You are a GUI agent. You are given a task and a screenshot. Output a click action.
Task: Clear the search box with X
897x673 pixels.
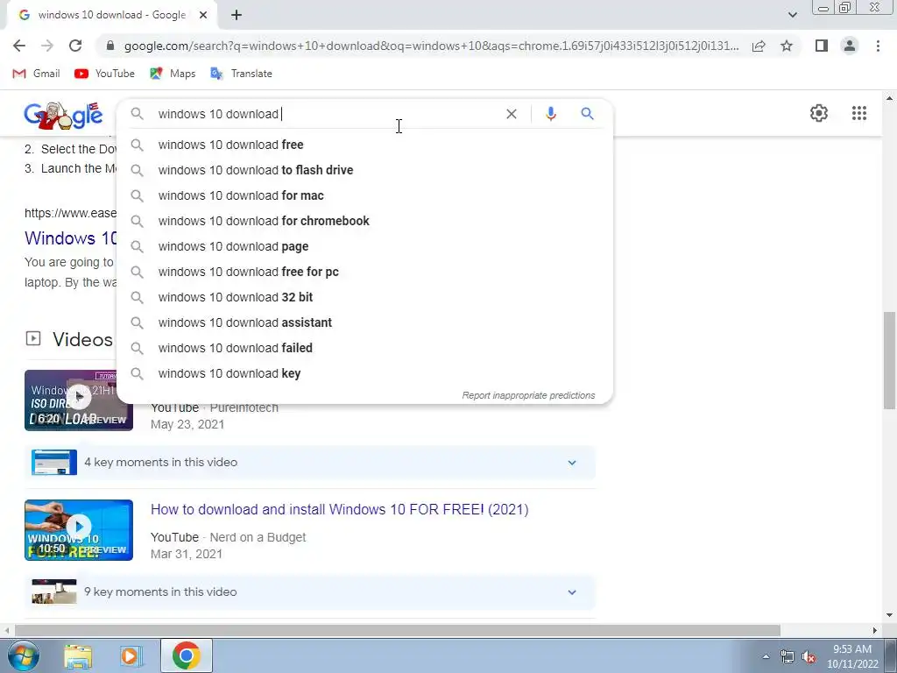pos(512,114)
